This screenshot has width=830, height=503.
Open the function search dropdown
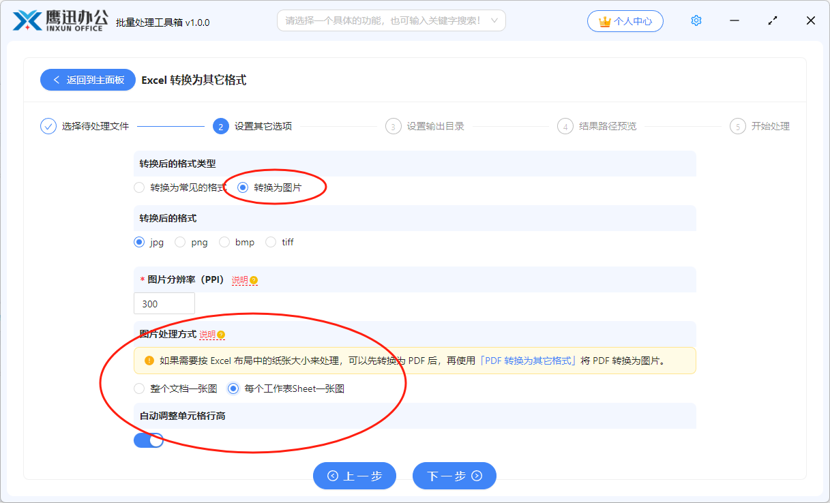[391, 20]
